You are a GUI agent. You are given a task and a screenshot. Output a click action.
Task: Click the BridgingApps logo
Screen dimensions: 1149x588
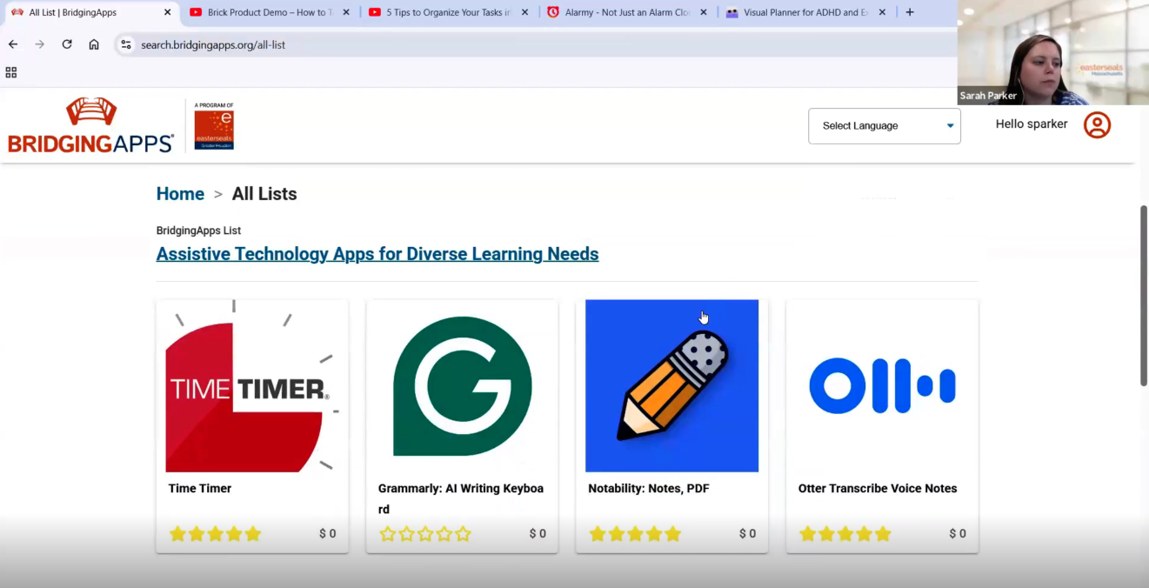coord(90,124)
